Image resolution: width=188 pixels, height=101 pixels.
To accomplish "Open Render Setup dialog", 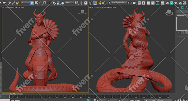I will [x=167, y=3].
